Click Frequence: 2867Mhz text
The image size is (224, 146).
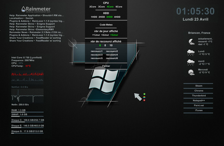(23, 60)
